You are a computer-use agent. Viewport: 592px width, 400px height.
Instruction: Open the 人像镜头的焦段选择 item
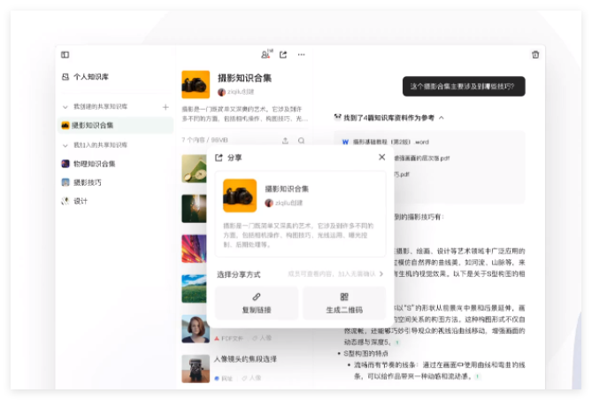pos(245,358)
